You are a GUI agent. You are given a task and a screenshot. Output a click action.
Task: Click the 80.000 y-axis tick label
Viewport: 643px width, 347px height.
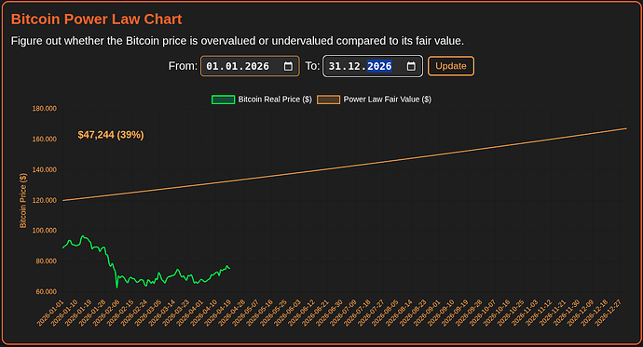point(46,261)
